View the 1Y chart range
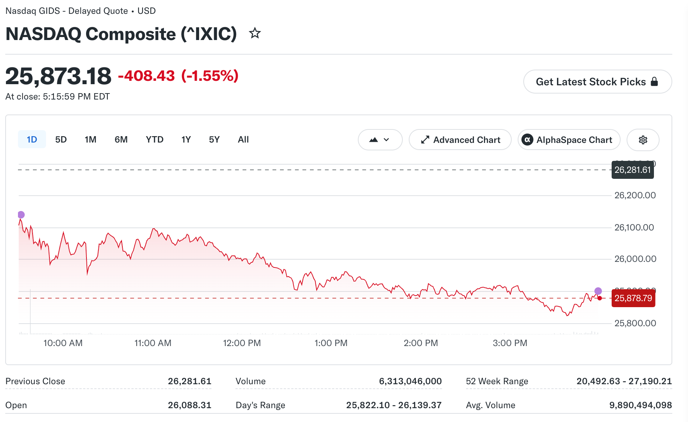Image resolution: width=688 pixels, height=422 pixels. [x=186, y=140]
